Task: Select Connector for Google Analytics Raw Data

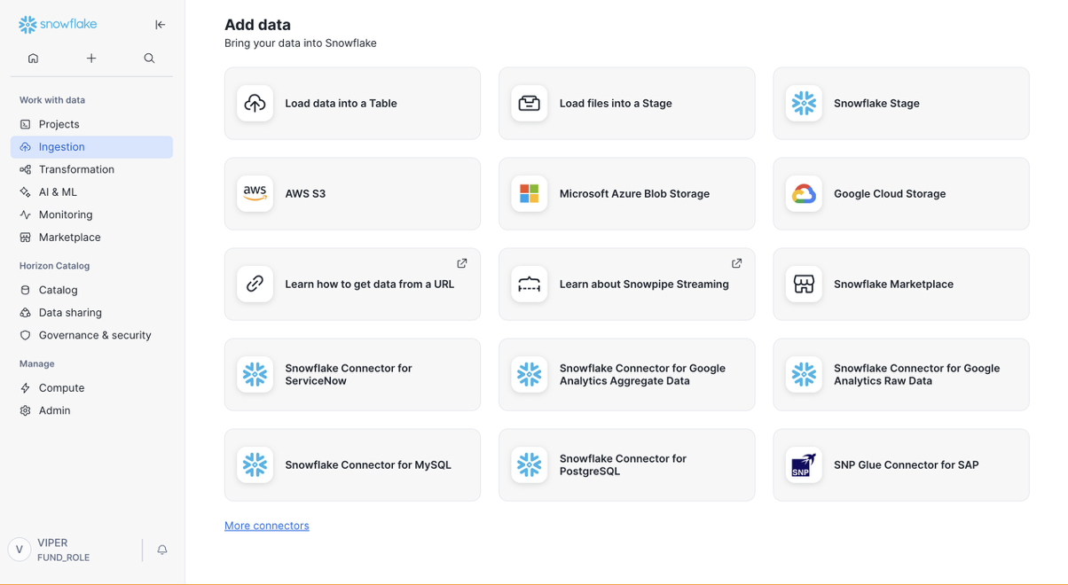Action: click(901, 375)
